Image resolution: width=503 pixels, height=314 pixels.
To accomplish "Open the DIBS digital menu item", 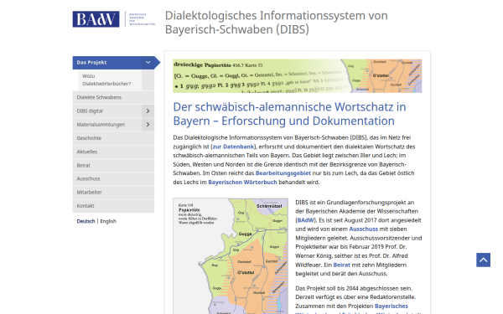I will tap(107, 111).
